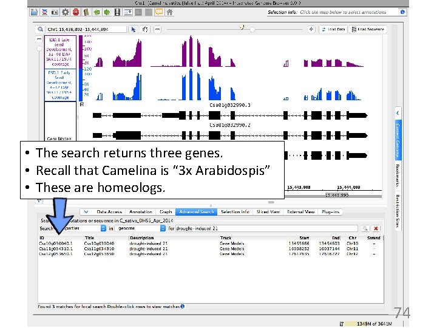Viewport: 437px width, 328px height.
Task: Click the Load Data button
Action: click(333, 29)
